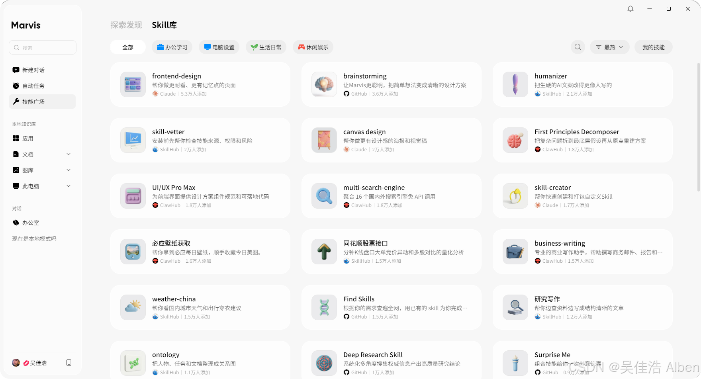
Task: Open the 现在是本地模式吗 conversation
Action: coord(34,238)
